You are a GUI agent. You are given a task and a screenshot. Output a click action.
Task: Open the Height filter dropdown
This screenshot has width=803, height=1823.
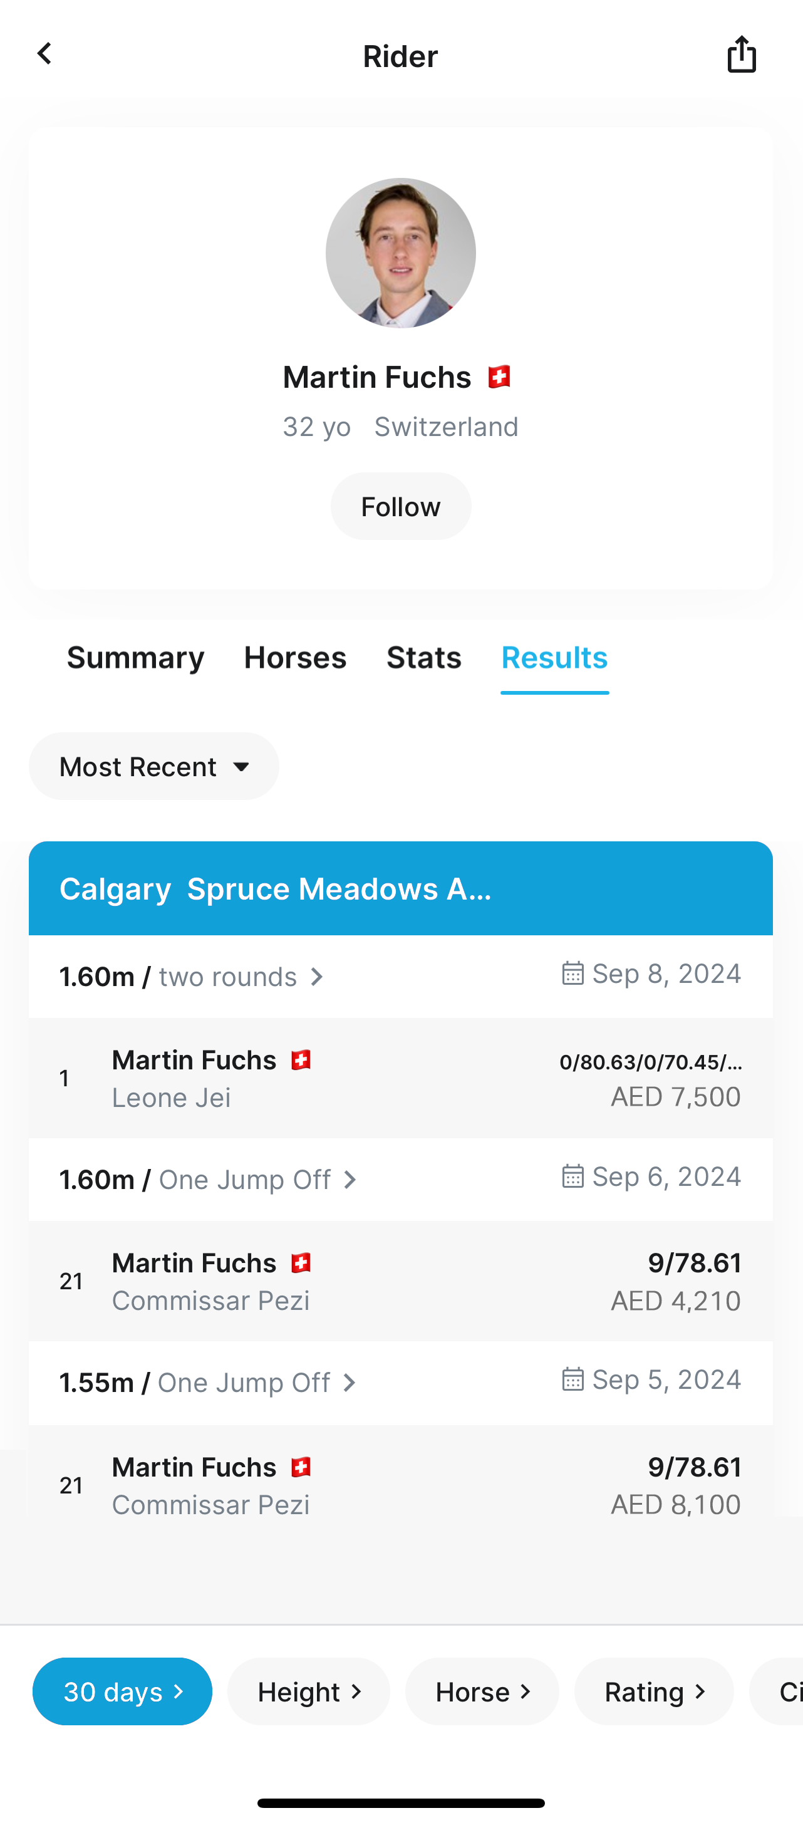pos(308,1691)
